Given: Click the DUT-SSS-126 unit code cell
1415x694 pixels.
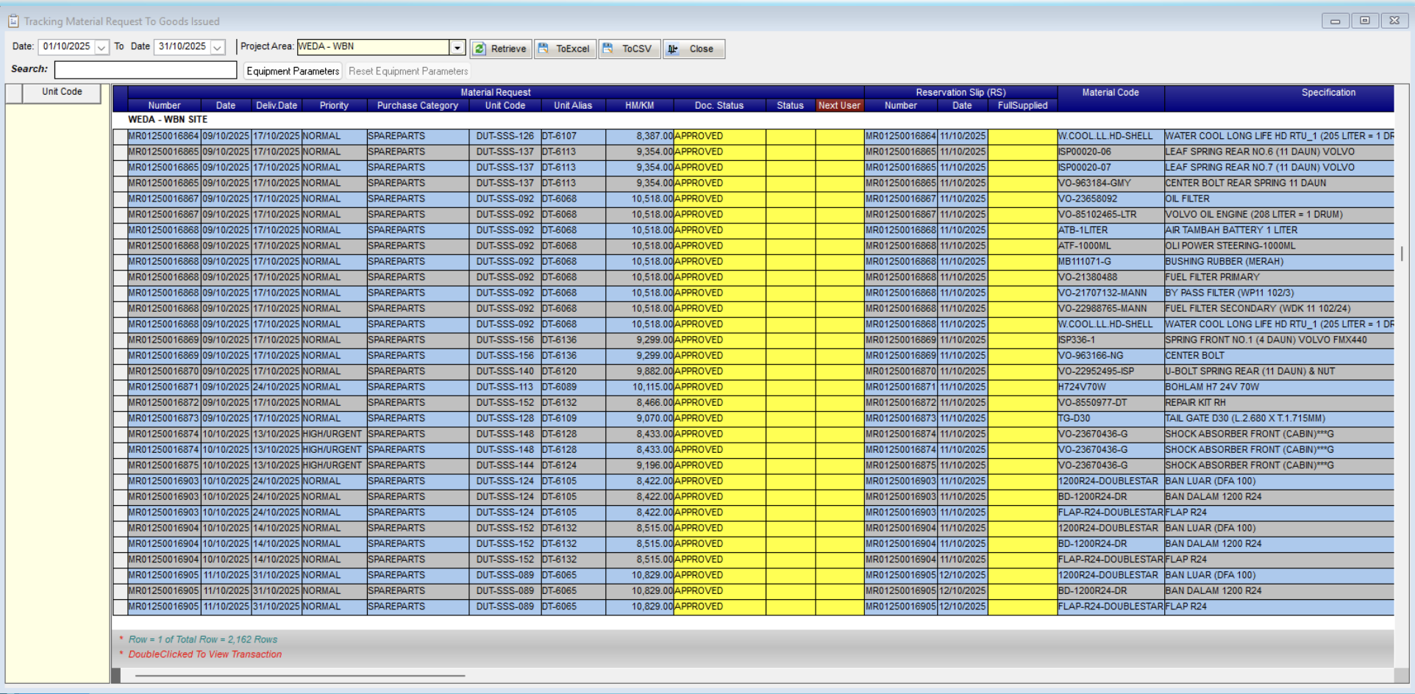Looking at the screenshot, I should click(505, 136).
